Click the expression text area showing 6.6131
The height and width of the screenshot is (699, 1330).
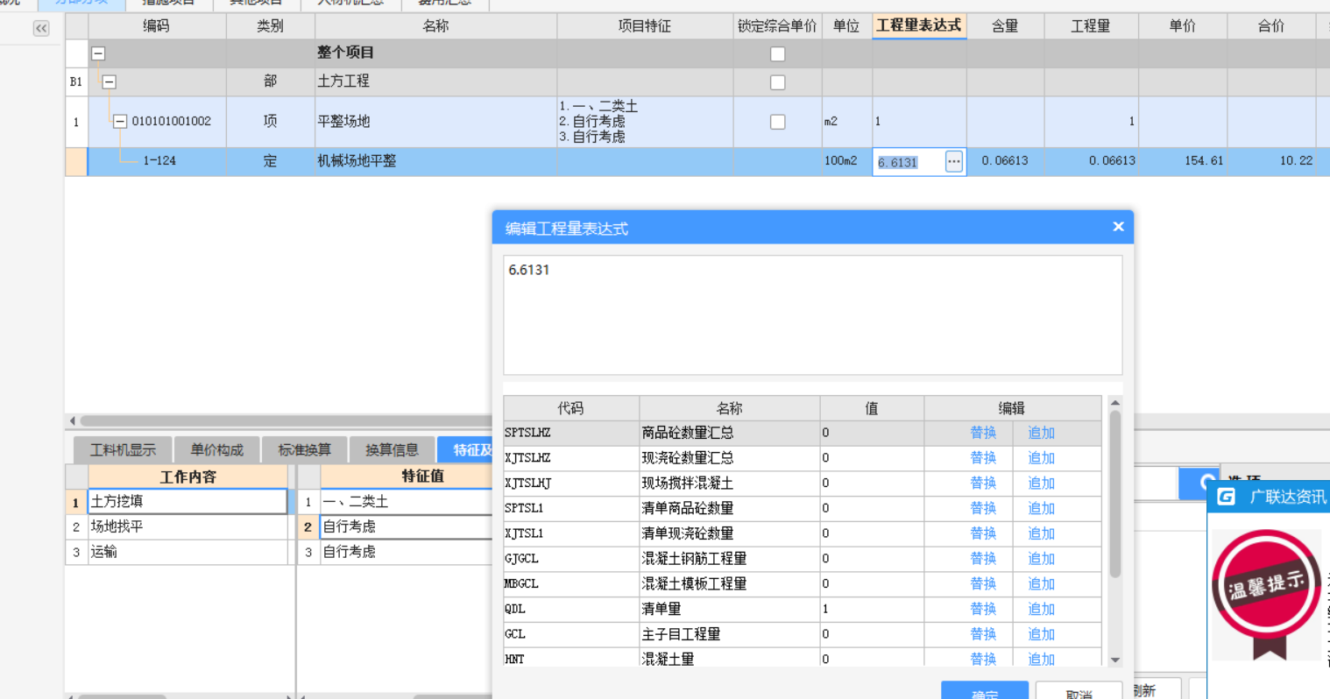click(x=812, y=315)
